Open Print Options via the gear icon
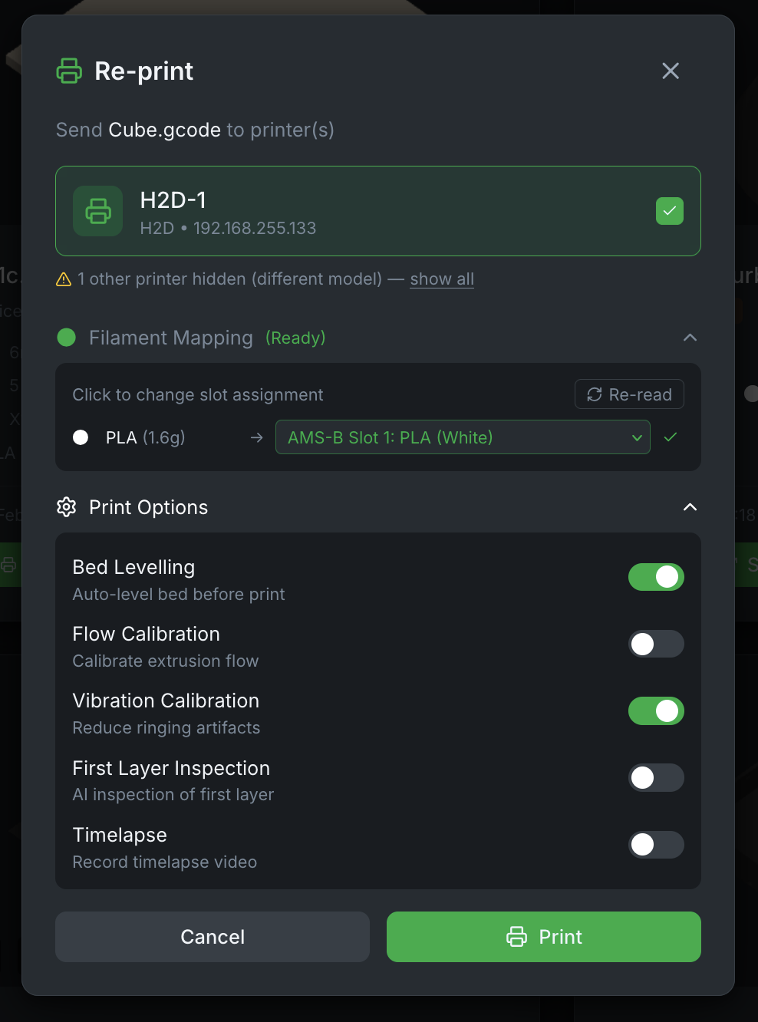The image size is (758, 1022). [x=66, y=507]
